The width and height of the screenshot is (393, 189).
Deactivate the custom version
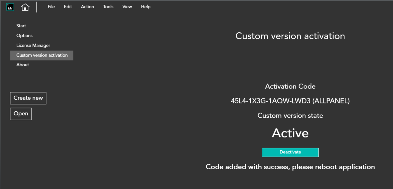(x=290, y=152)
